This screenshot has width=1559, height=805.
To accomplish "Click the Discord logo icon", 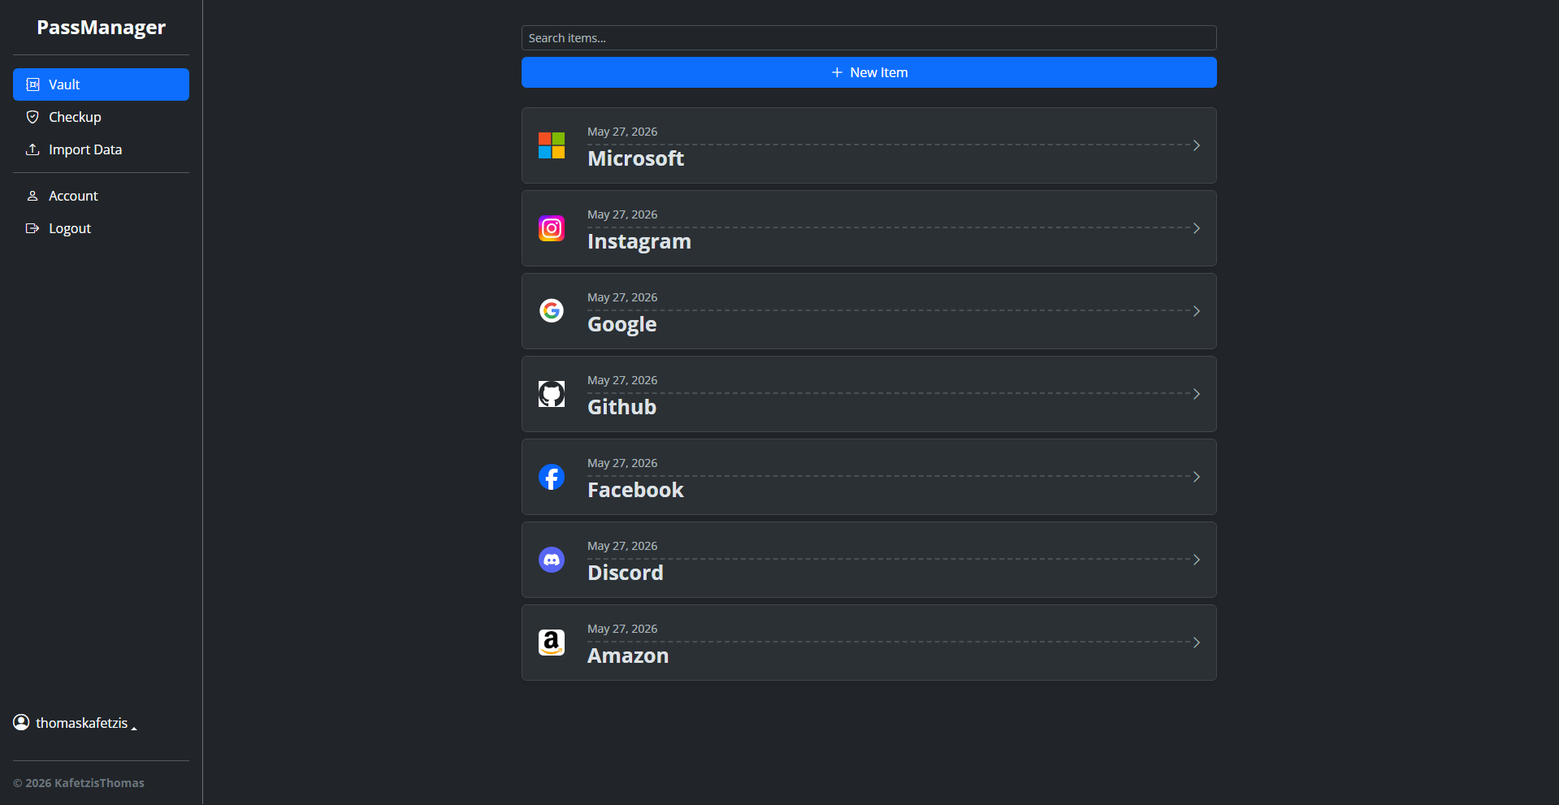I will (552, 560).
